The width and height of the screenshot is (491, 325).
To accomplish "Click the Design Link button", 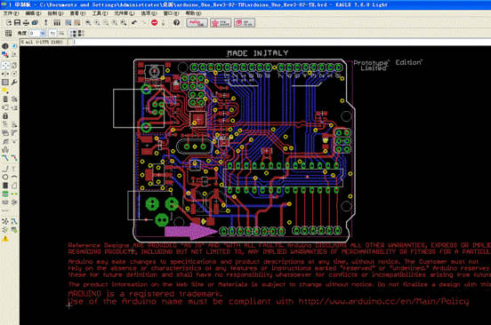I will coord(197,23).
